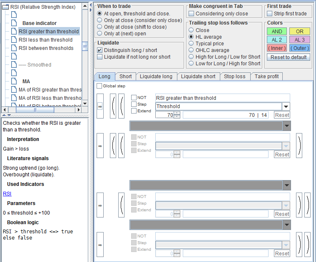316x262 pixels.
Task: Click the tree's scroll up arrow
Action: (x=85, y=6)
